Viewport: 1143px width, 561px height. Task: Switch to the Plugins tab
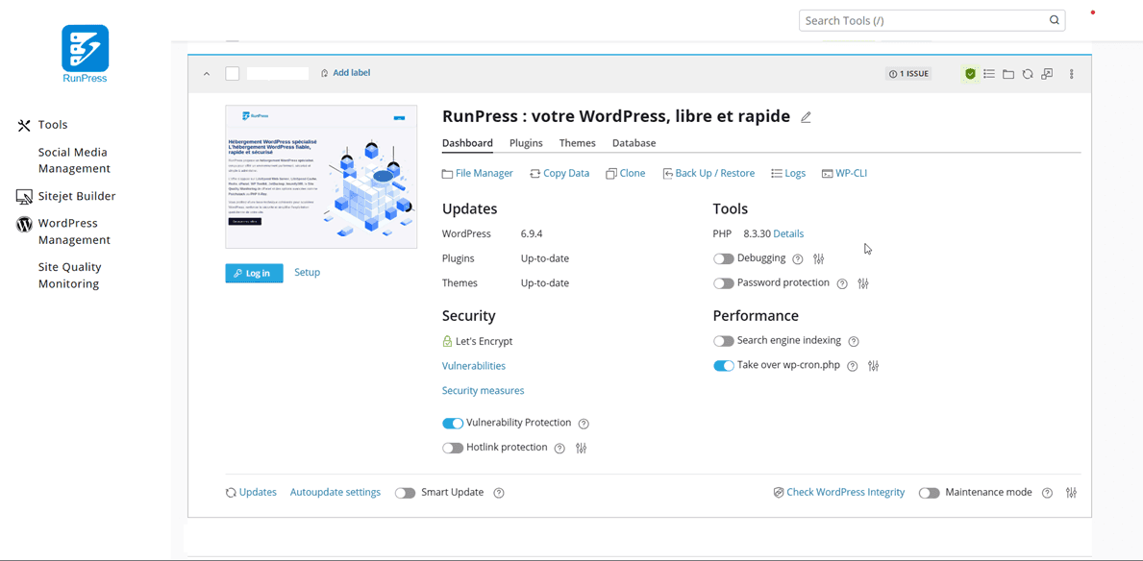click(526, 143)
